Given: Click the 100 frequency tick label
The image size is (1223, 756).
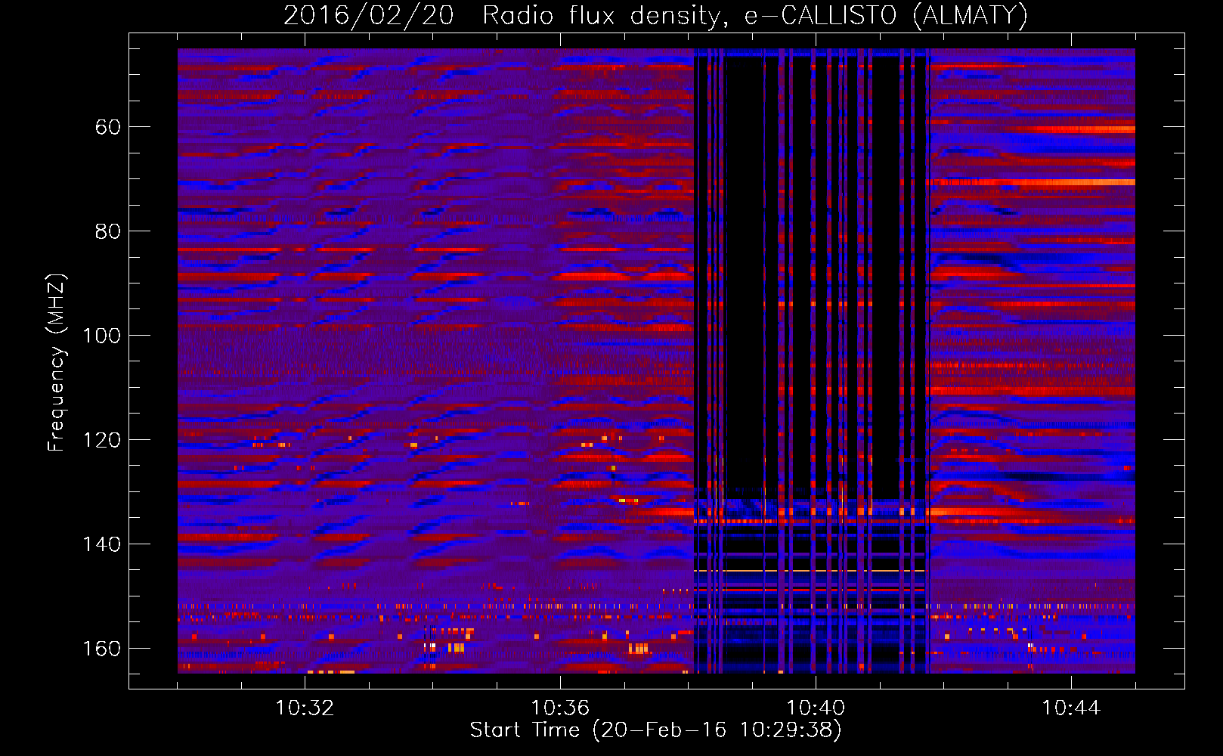Looking at the screenshot, I should [x=101, y=336].
